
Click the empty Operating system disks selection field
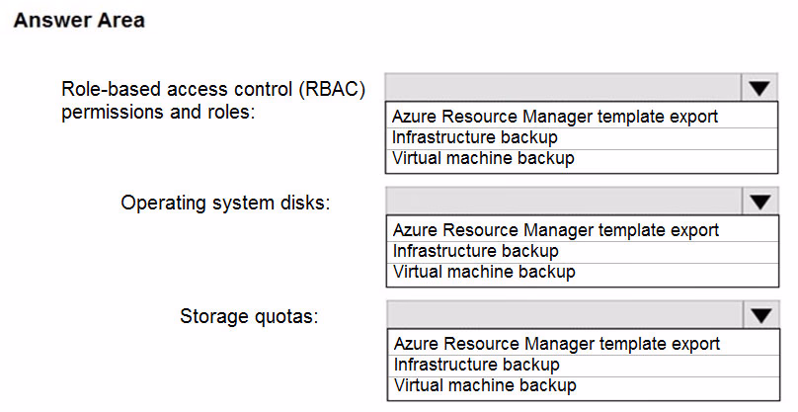coord(565,202)
